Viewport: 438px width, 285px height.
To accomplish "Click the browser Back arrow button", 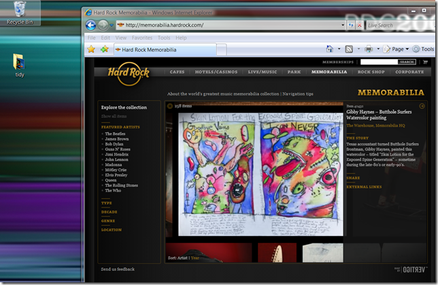I will click(x=90, y=25).
